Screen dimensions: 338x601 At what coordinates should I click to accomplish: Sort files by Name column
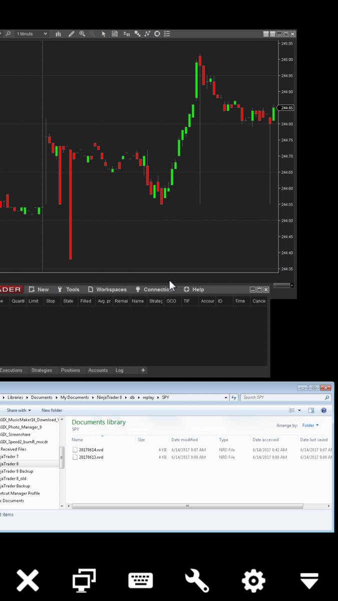pos(77,440)
